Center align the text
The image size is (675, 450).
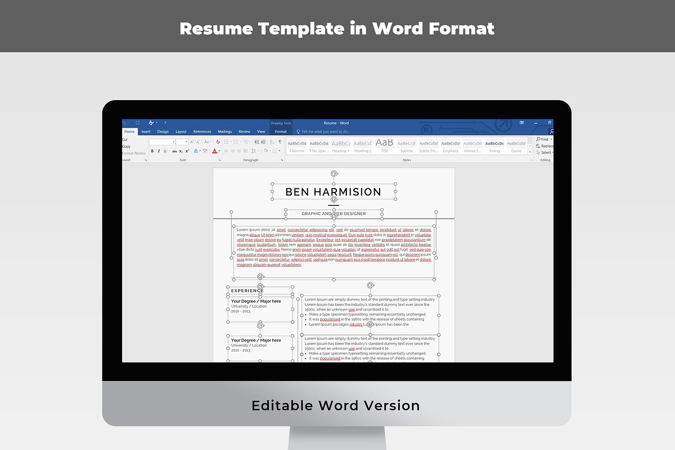pyautogui.click(x=233, y=151)
